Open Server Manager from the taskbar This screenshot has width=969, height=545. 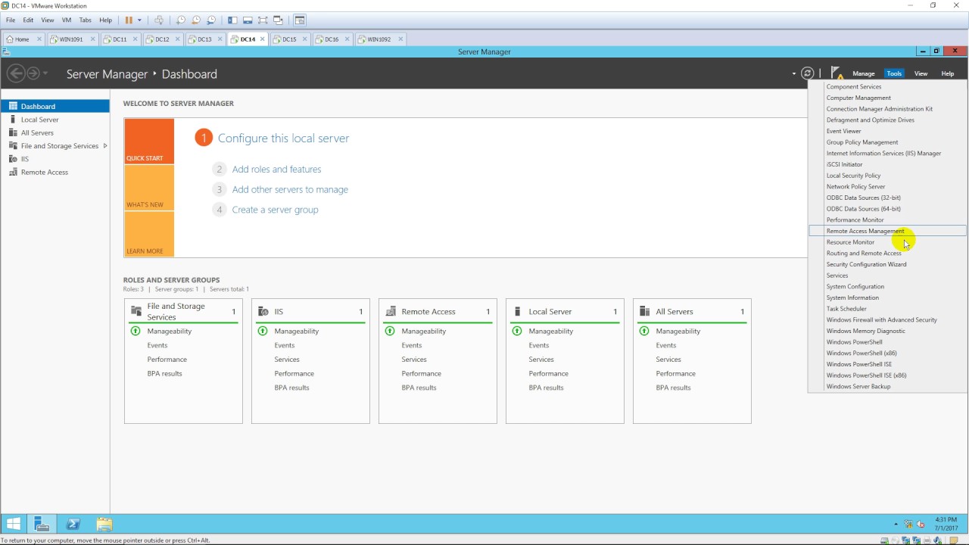[42, 524]
